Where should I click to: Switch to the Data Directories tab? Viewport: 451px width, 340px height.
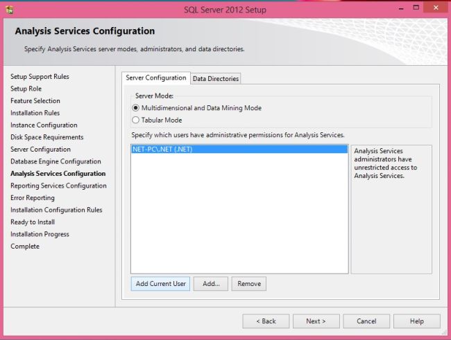coord(216,78)
